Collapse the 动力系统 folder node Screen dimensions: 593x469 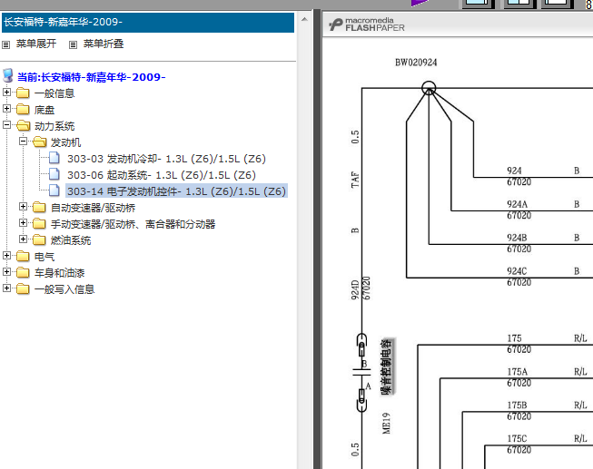[x=6, y=124]
